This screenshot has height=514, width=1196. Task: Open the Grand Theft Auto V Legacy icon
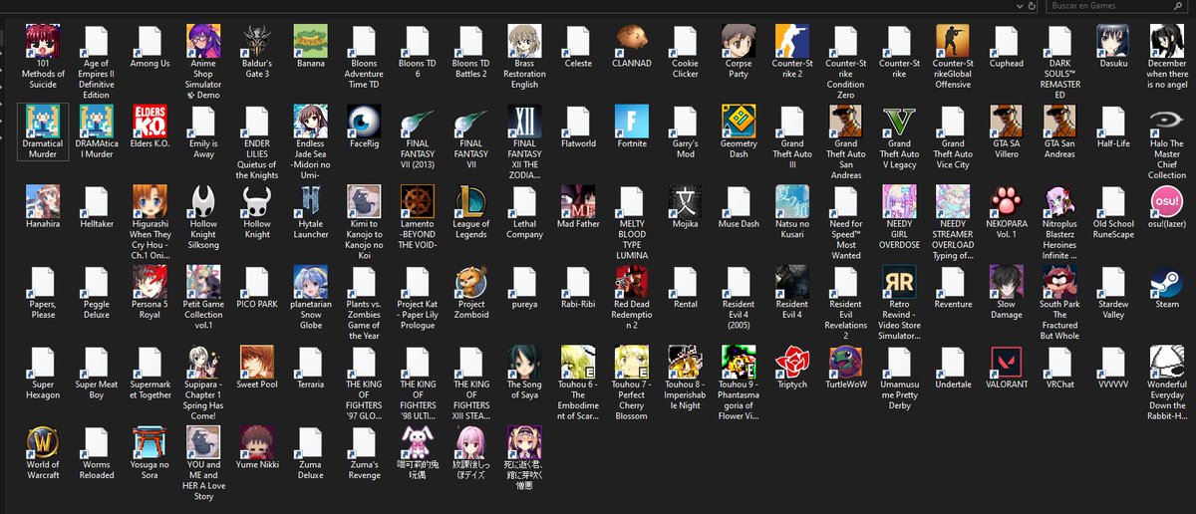[899, 121]
